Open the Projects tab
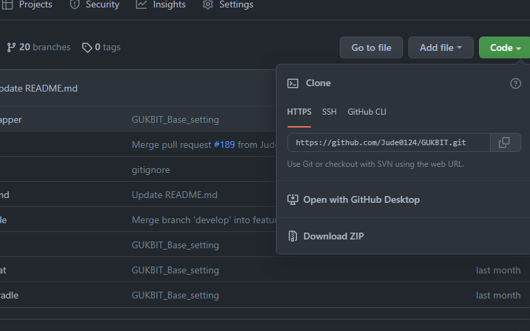Screen dimensions: 530x331 pos(27,5)
